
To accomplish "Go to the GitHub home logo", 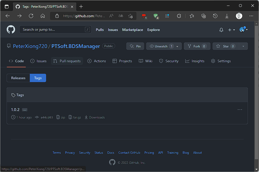I will point(11,29).
